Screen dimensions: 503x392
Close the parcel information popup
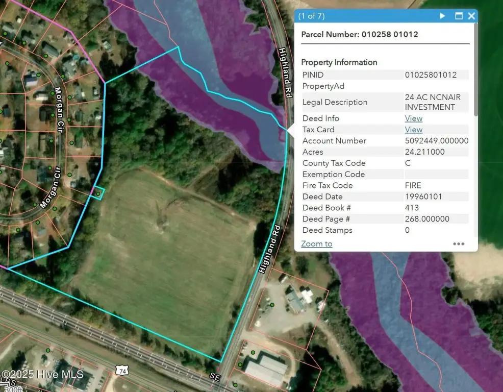471,16
